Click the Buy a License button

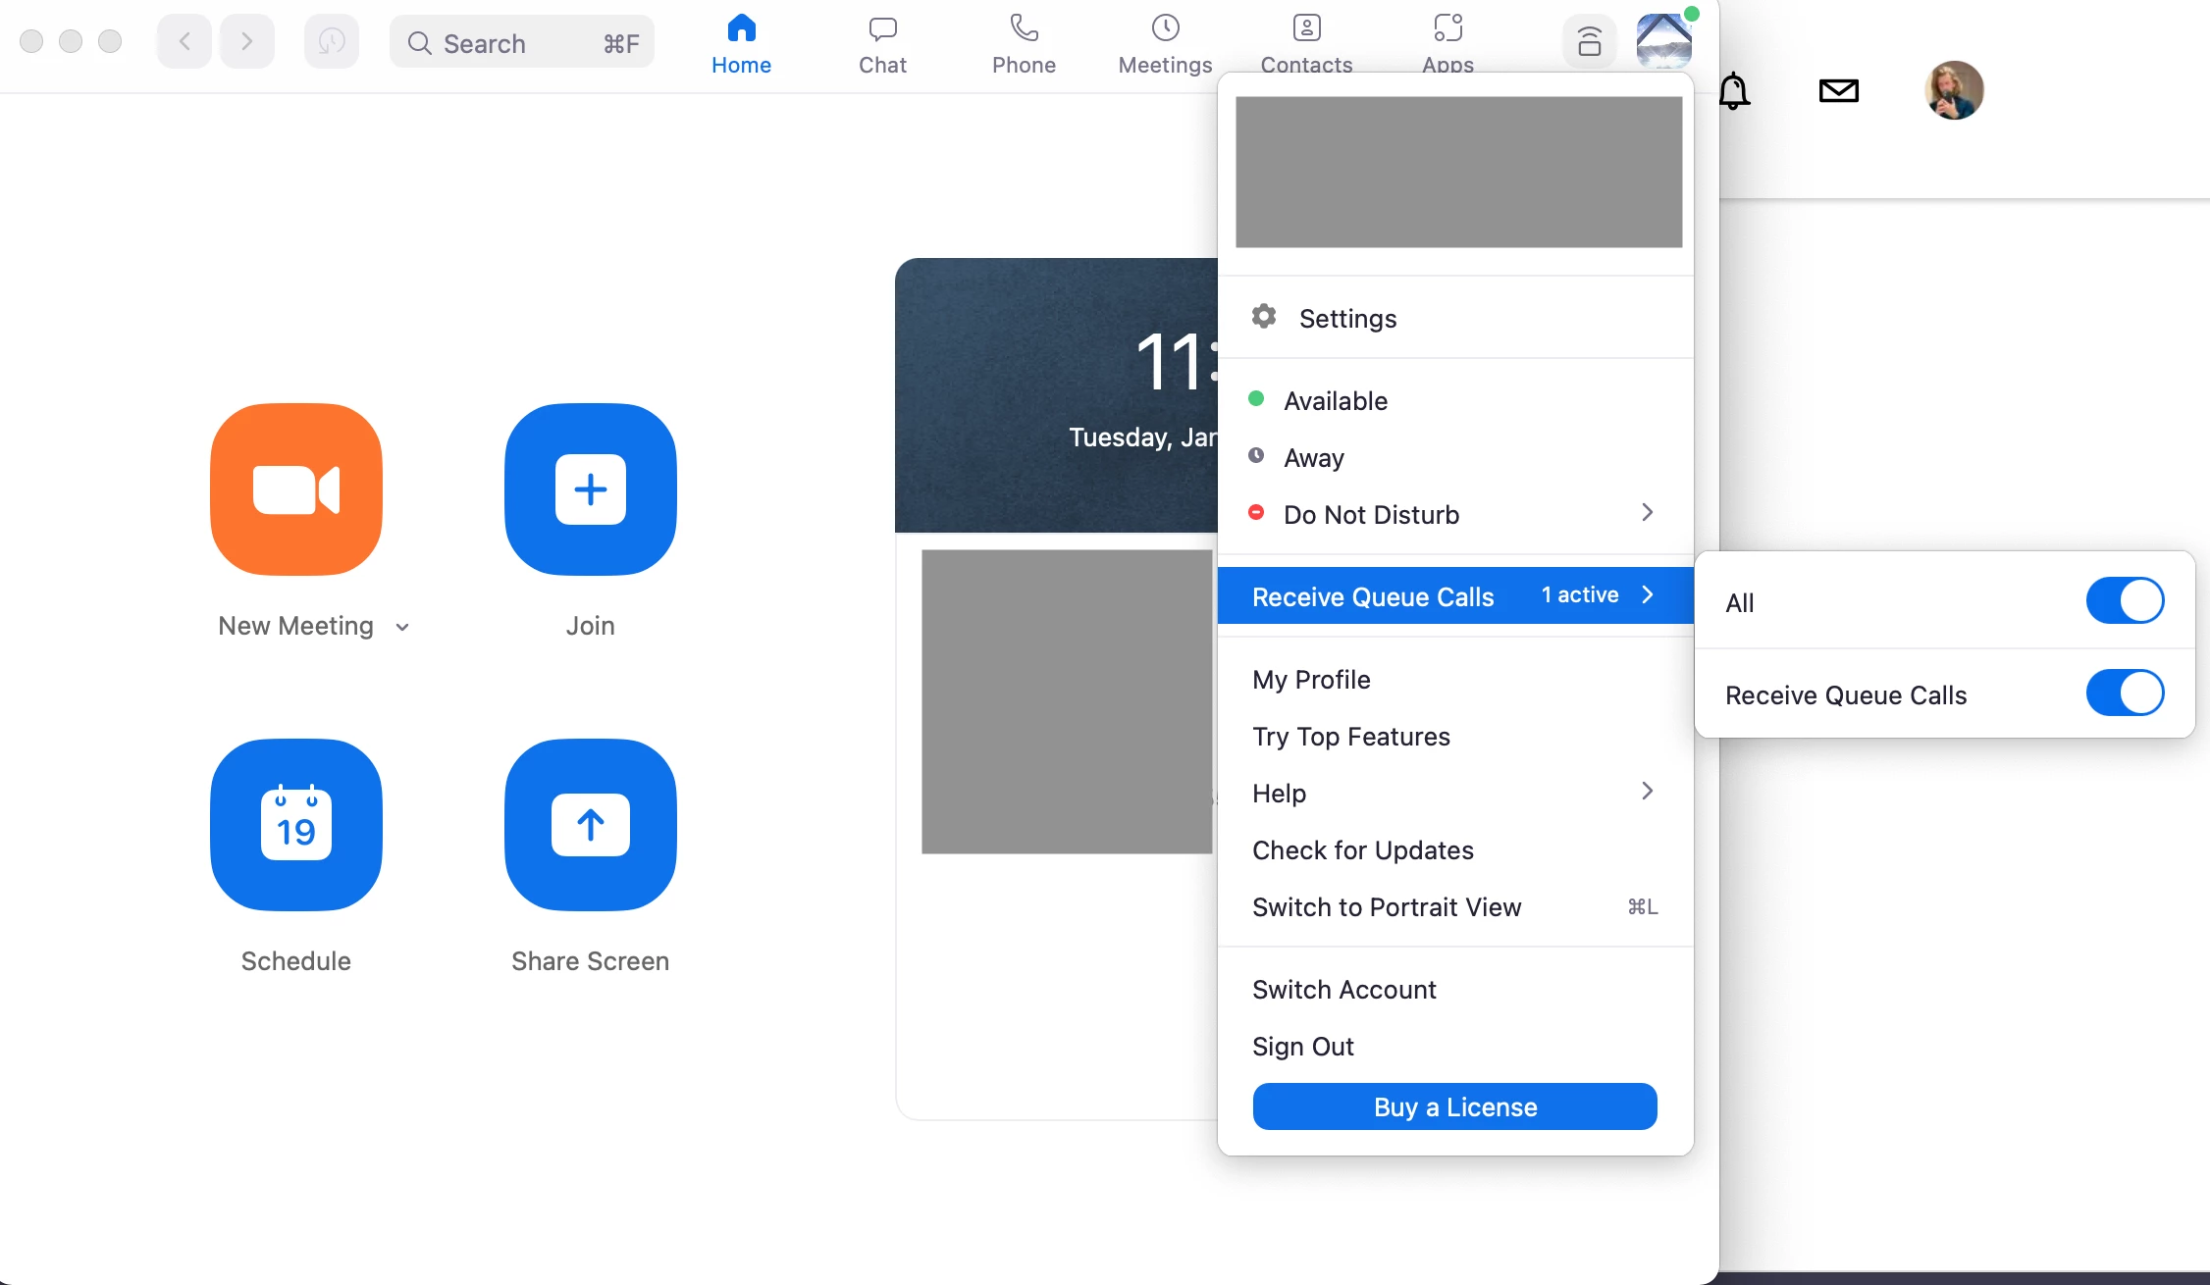[1454, 1106]
